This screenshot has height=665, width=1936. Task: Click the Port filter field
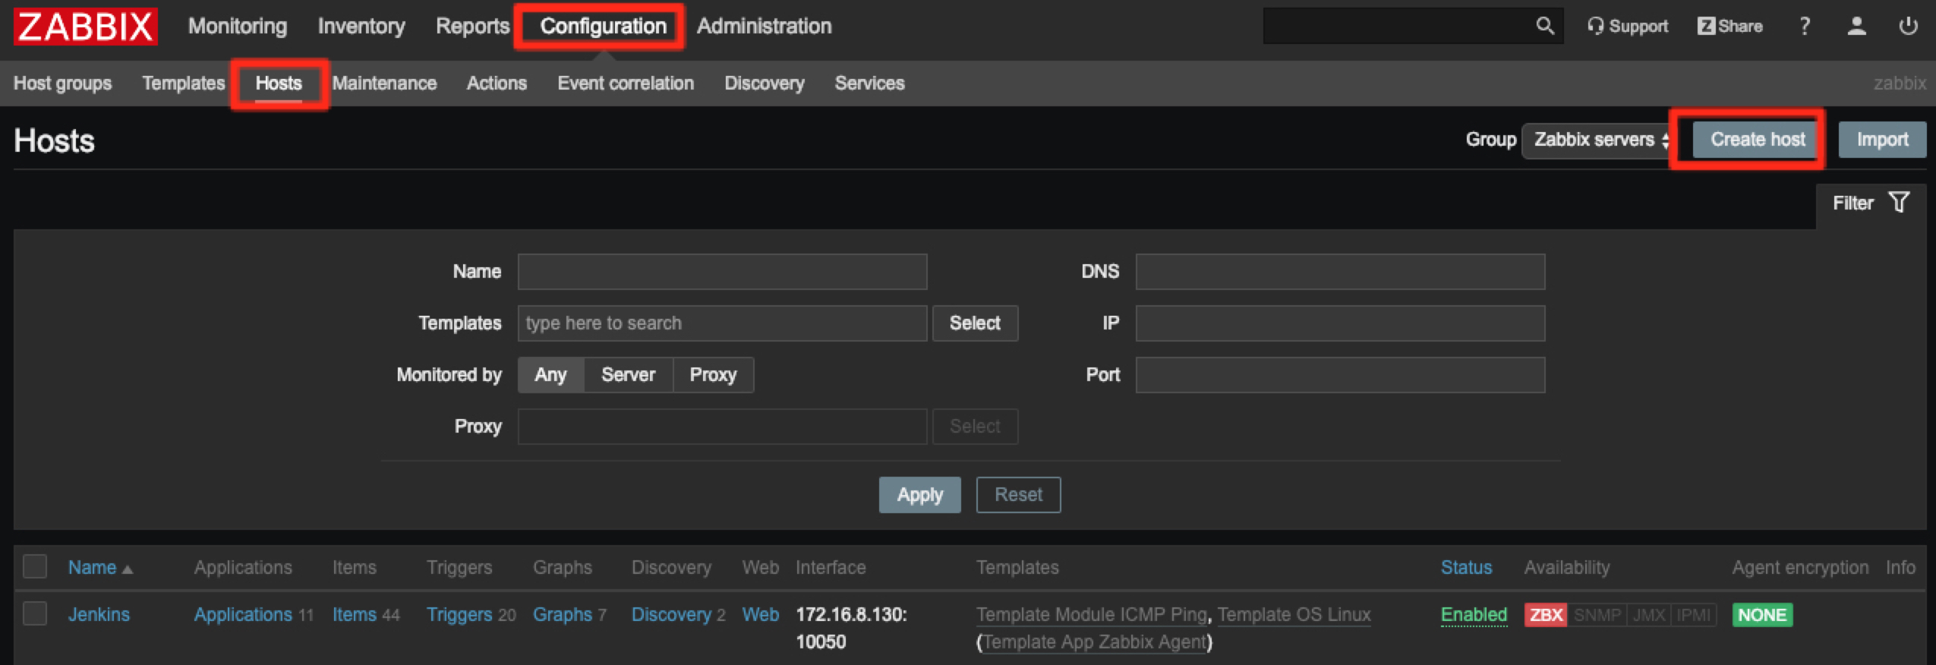pos(1340,375)
